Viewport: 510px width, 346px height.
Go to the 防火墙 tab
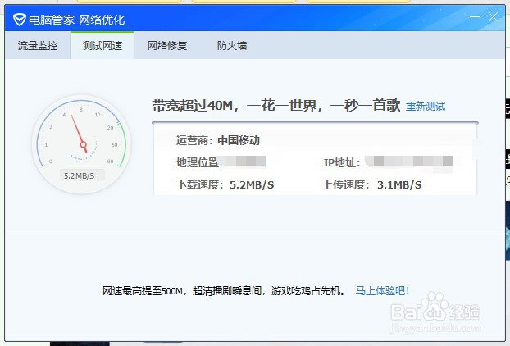232,46
